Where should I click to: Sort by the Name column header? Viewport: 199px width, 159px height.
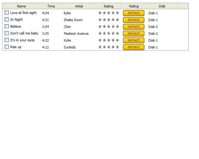(x=21, y=6)
